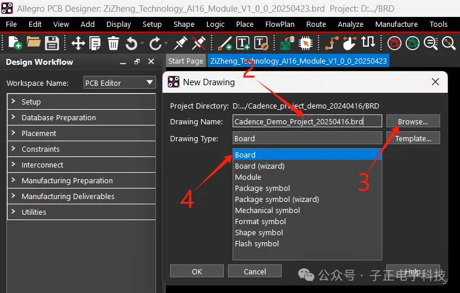The width and height of the screenshot is (460, 293).
Task: Click the Unfix crossed pin icon
Action: [199, 43]
